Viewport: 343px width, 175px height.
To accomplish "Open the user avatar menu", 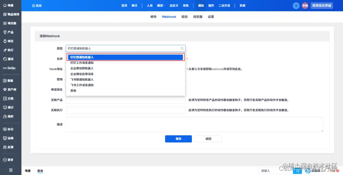I will [x=305, y=6].
